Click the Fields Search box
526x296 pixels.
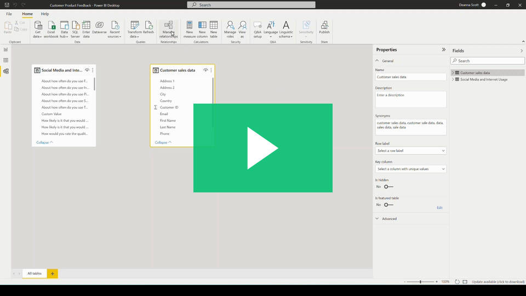pos(488,61)
